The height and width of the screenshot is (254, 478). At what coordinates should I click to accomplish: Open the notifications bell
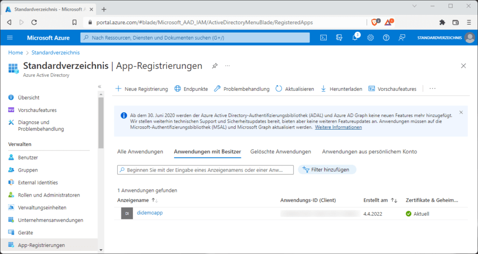pos(355,38)
